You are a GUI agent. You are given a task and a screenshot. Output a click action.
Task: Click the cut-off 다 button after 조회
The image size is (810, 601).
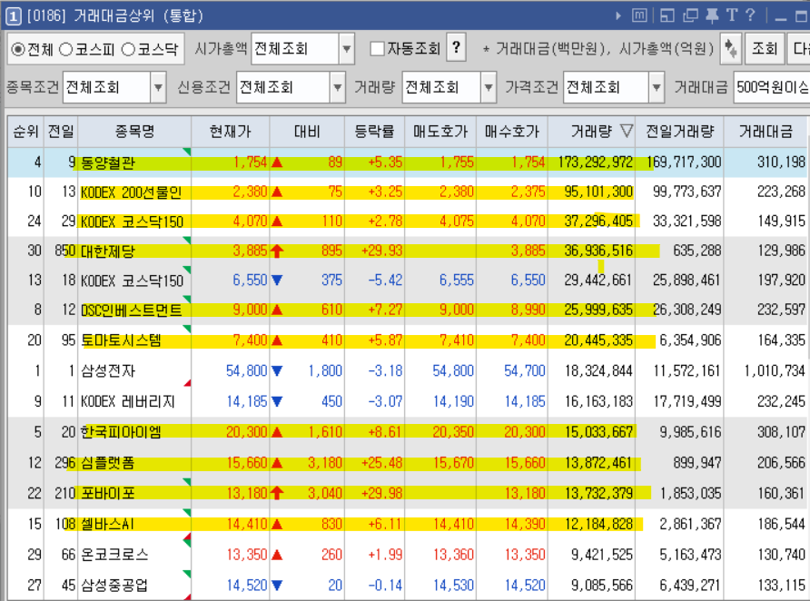click(798, 49)
